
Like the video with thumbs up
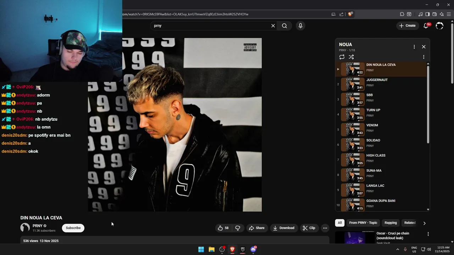click(223, 228)
